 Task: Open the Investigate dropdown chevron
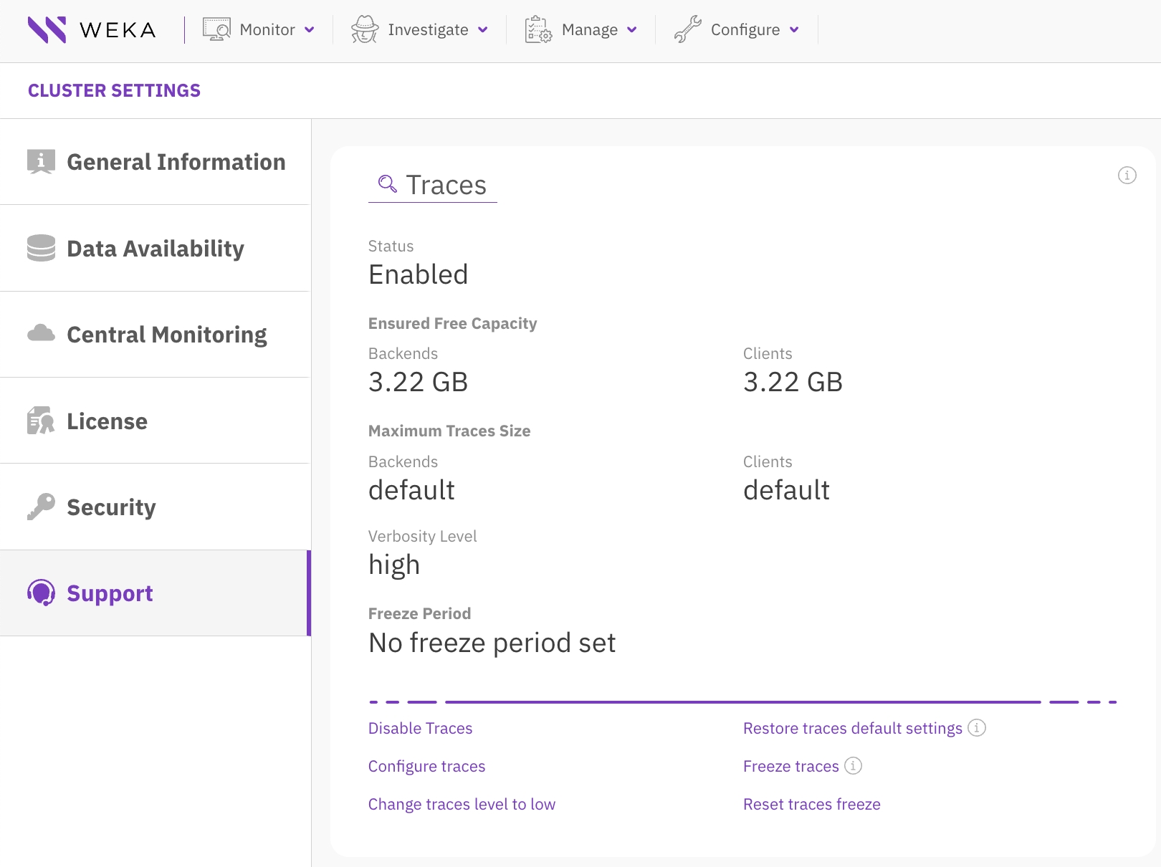483,30
